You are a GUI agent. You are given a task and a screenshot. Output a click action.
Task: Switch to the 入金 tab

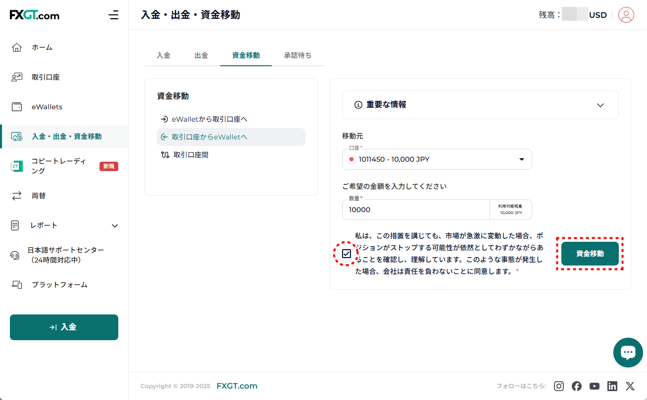pos(163,55)
